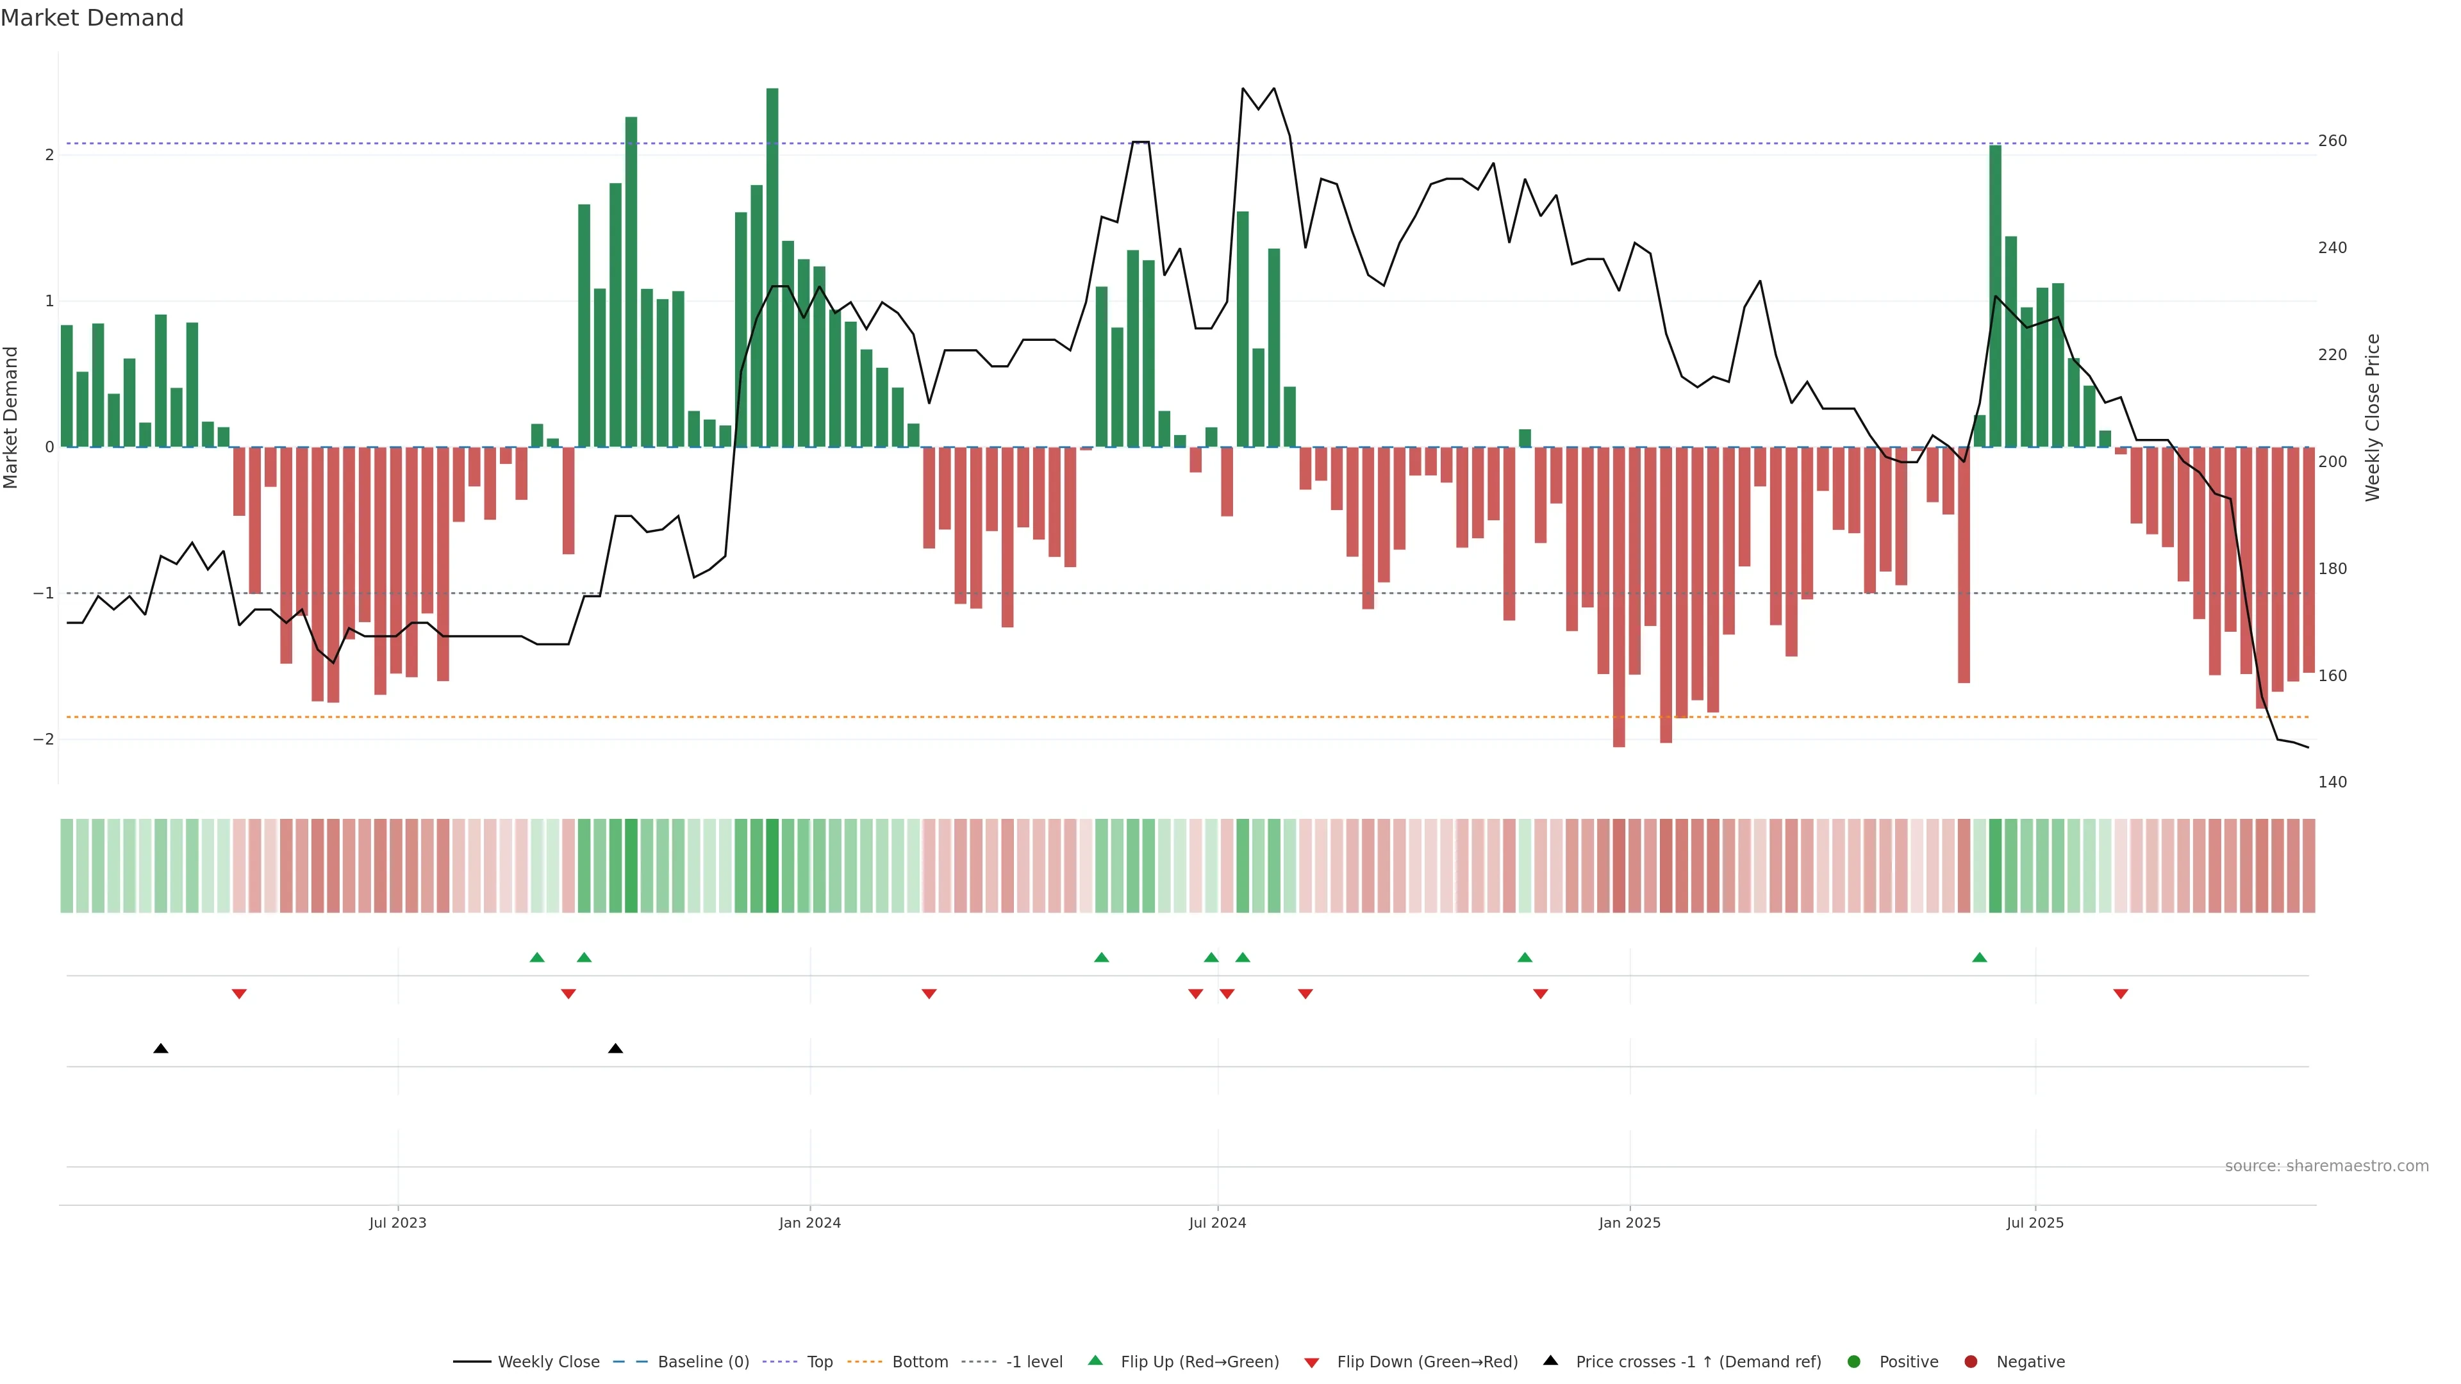The image size is (2461, 1384).
Task: Hide the Top dotted line legend
Action: (819, 1362)
